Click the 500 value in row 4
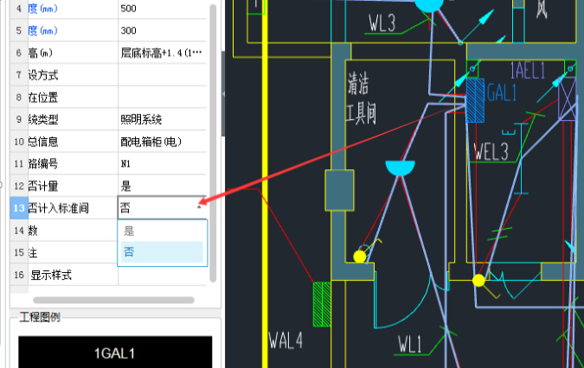The image size is (584, 368). 162,8
